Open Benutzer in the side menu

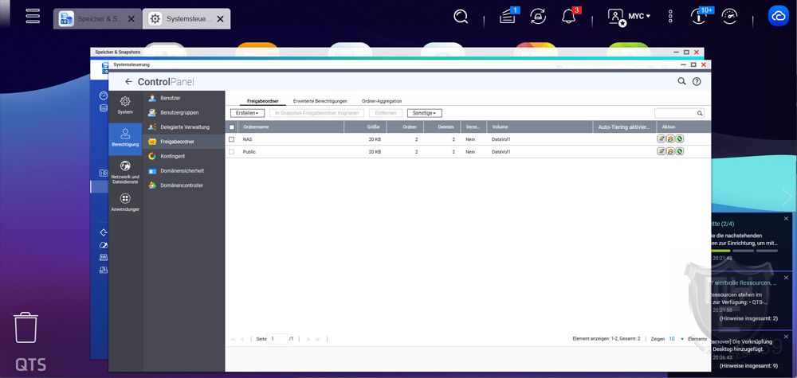183,98
